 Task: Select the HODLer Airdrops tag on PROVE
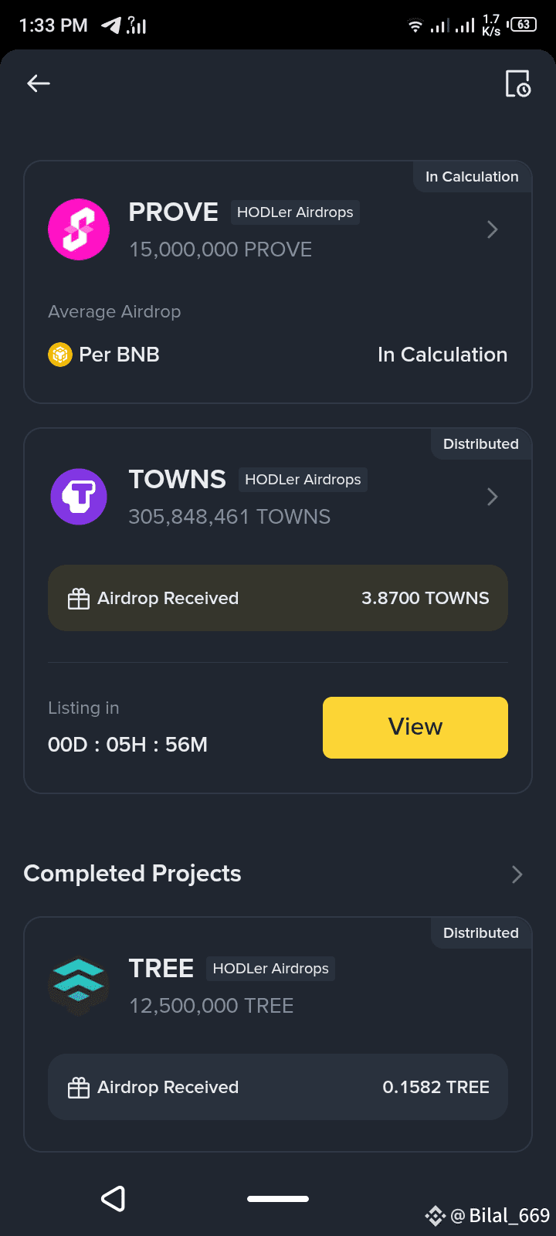point(295,212)
